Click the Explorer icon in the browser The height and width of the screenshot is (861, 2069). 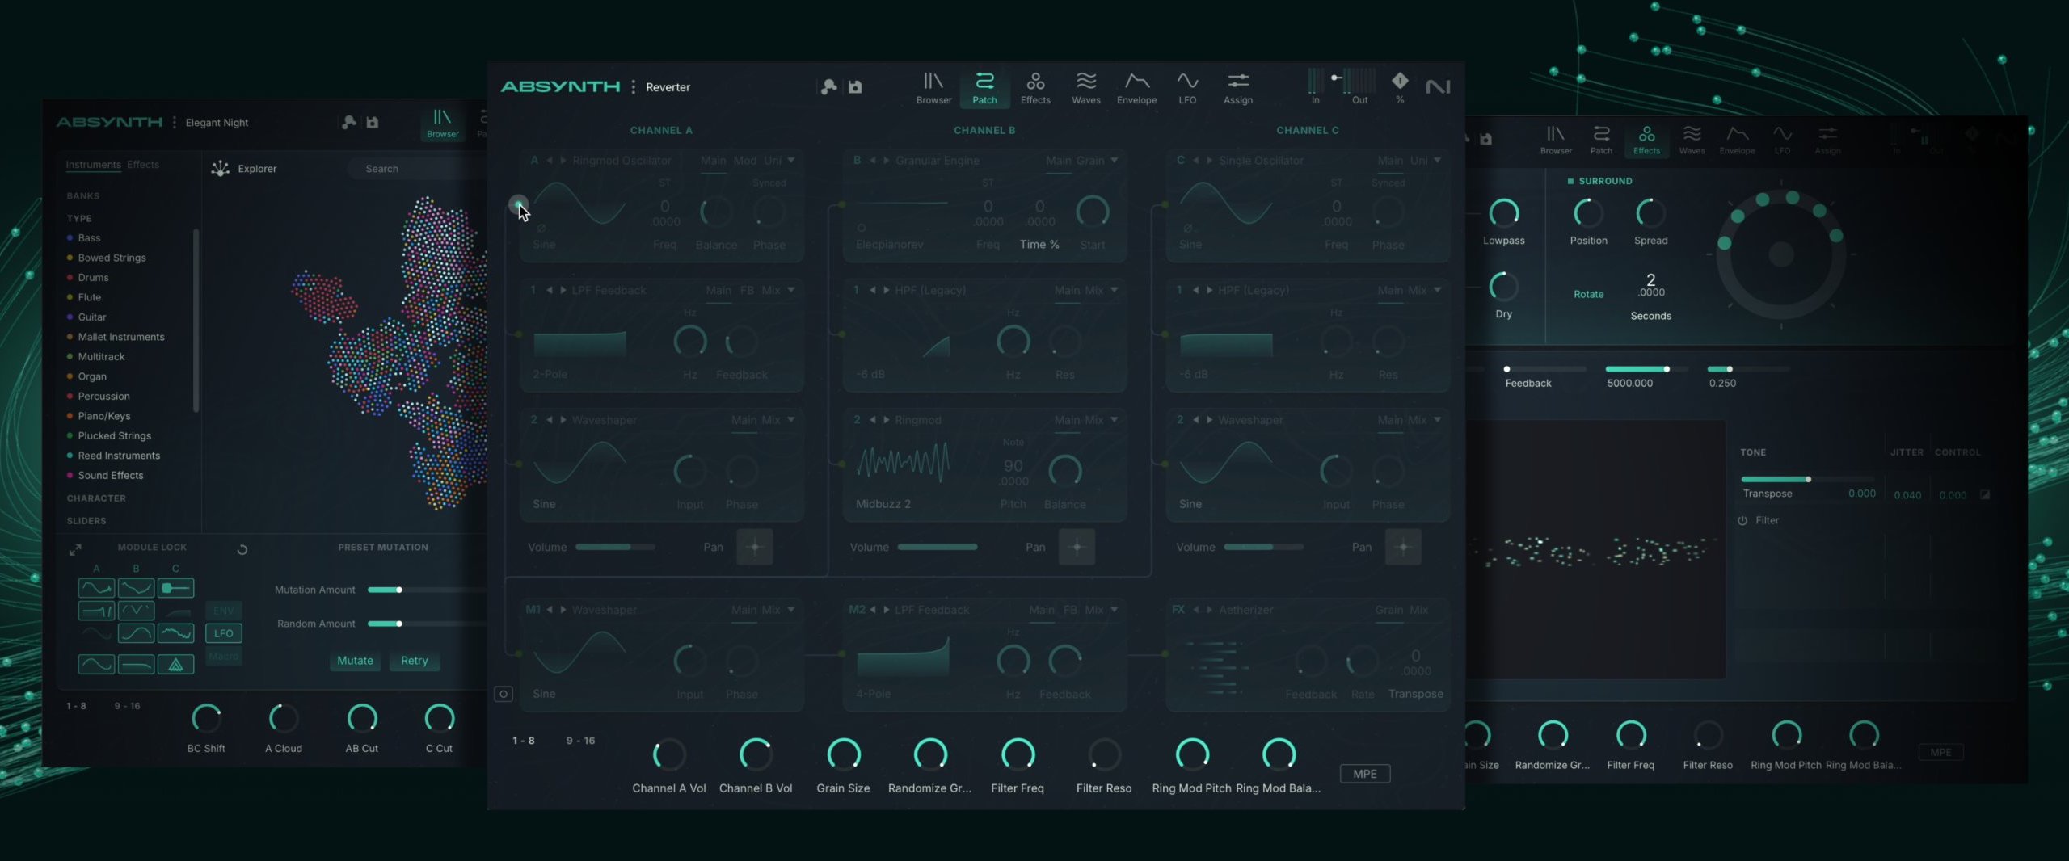click(x=221, y=169)
